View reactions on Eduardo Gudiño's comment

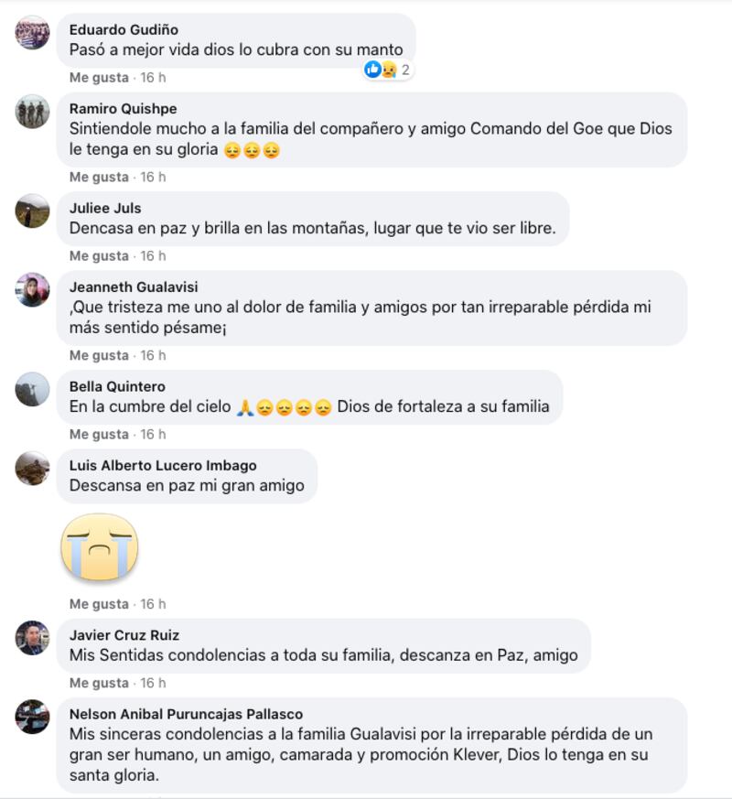coord(388,70)
